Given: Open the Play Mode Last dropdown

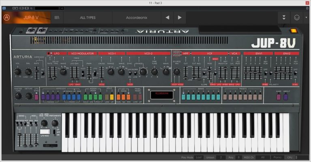Looking at the screenshot, I should [x=199, y=158].
